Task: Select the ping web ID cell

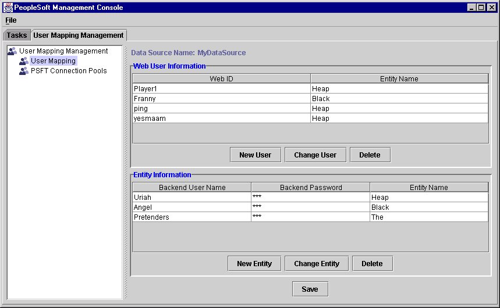Action: (x=222, y=108)
